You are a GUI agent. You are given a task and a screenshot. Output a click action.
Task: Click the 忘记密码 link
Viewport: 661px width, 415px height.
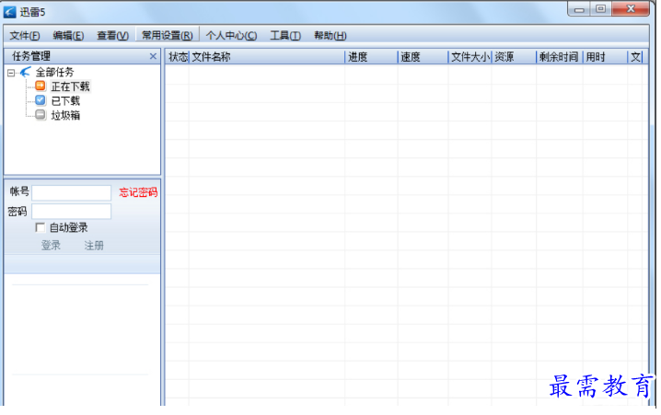point(138,192)
